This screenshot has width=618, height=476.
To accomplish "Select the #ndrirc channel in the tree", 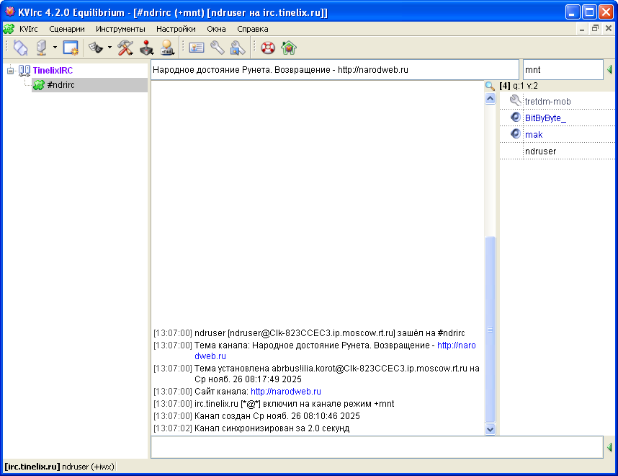I will [x=60, y=85].
